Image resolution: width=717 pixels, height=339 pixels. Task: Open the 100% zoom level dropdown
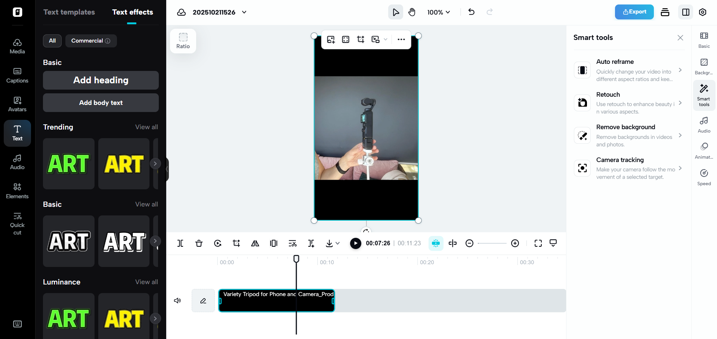(x=438, y=12)
